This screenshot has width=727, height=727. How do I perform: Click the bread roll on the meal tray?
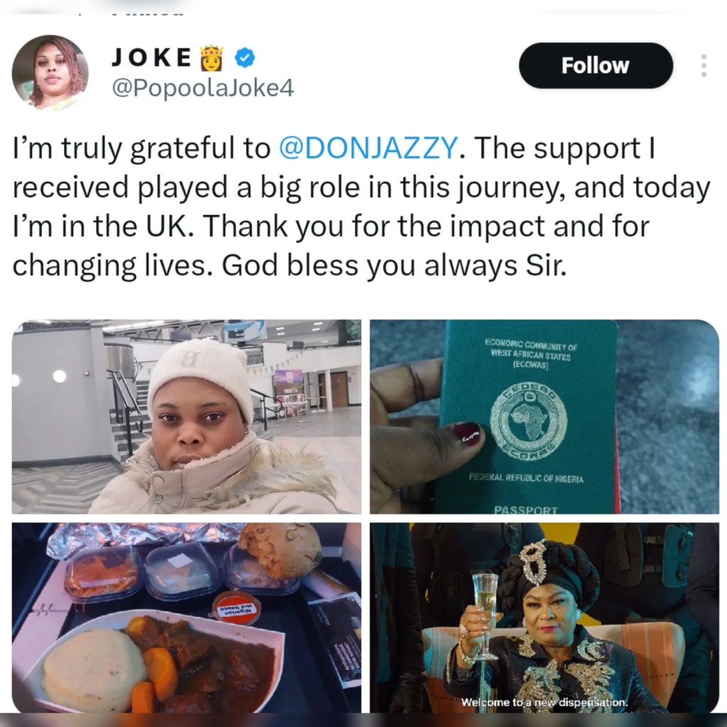click(x=280, y=550)
